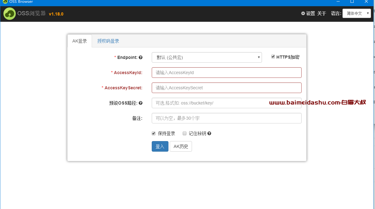375x209 pixels.
Task: Maximize the OSS Browser window
Action: [352, 2]
